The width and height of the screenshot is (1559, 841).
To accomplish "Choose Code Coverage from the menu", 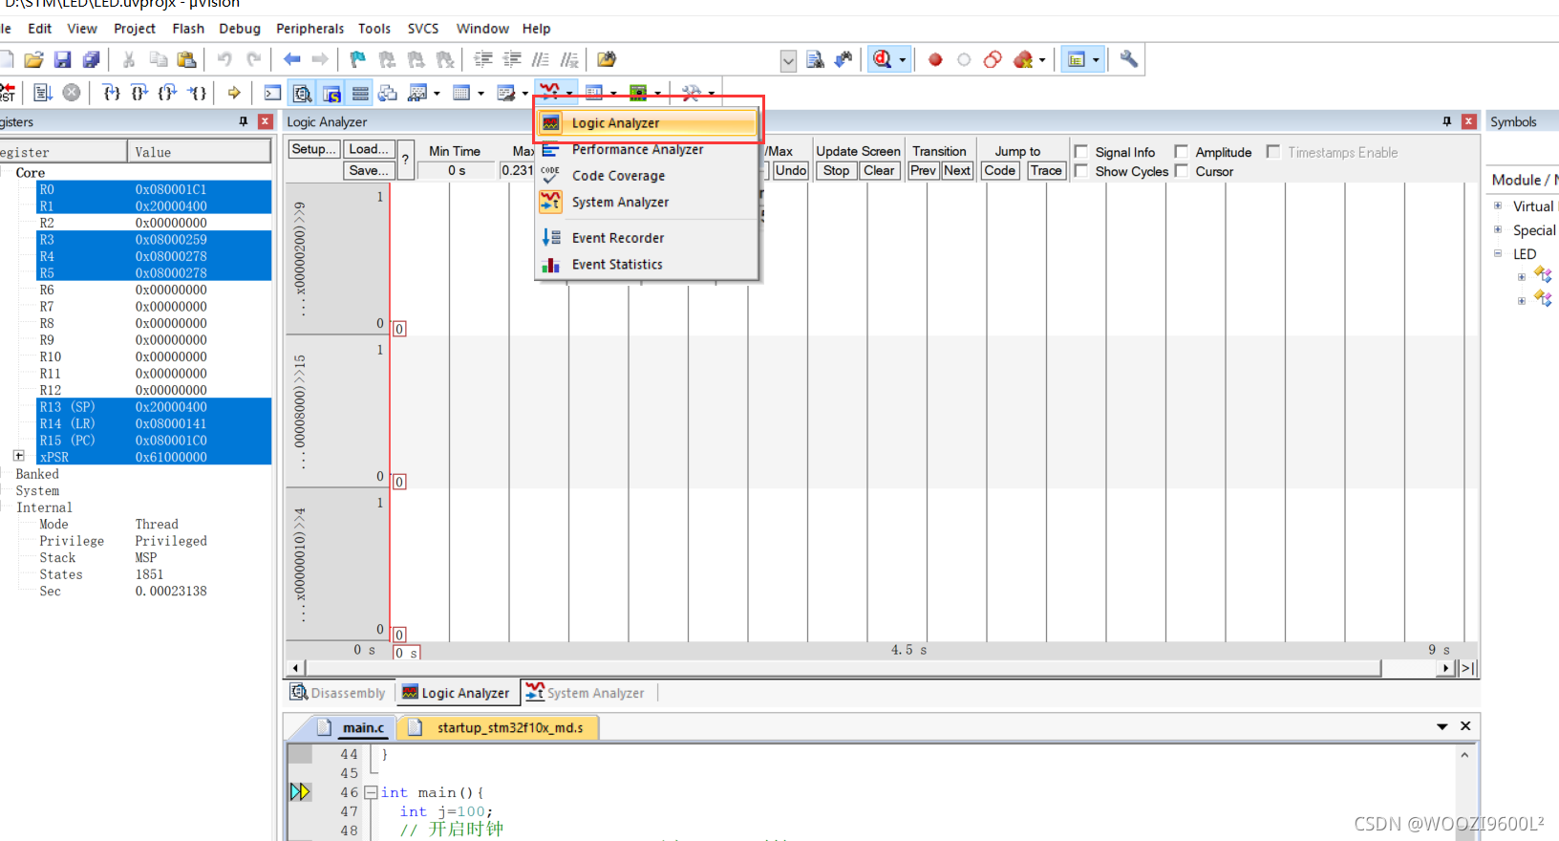I will [648, 176].
